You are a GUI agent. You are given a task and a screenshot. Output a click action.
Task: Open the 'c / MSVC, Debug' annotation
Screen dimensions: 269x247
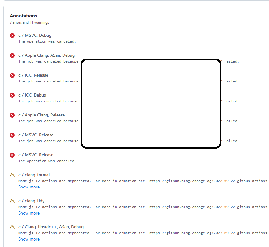[x=35, y=35]
